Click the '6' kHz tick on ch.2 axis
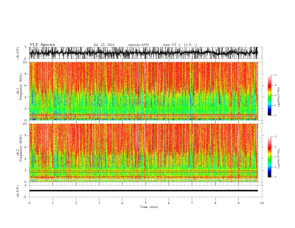The width and height of the screenshot is (295, 228). tap(26, 147)
